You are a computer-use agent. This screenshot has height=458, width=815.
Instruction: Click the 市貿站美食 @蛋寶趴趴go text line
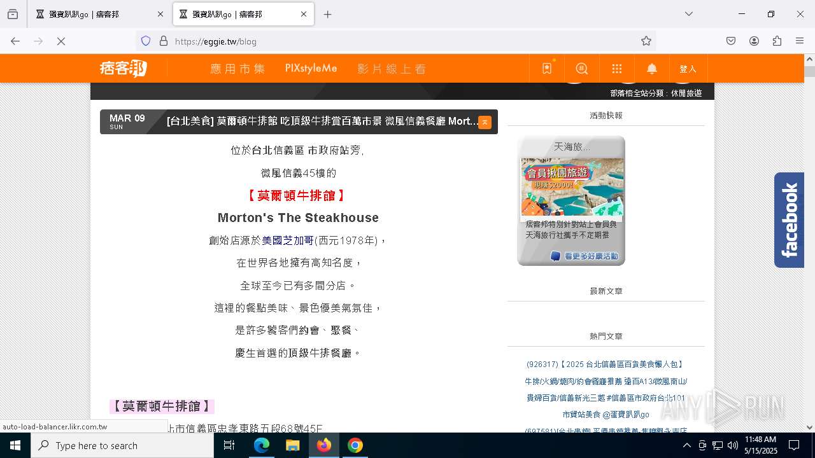(606, 414)
